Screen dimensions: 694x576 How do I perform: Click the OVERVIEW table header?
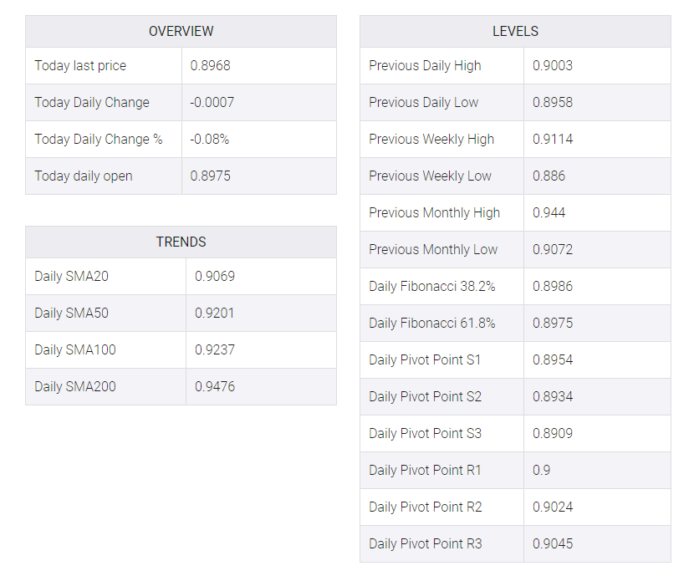tap(181, 32)
